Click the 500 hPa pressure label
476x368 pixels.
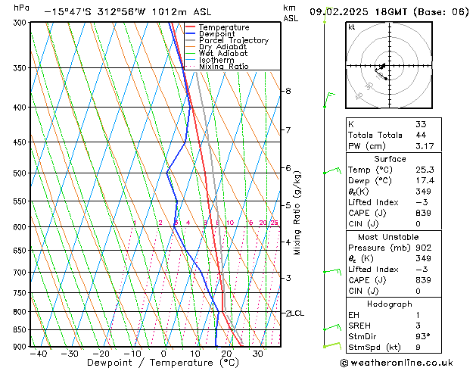tap(21, 173)
